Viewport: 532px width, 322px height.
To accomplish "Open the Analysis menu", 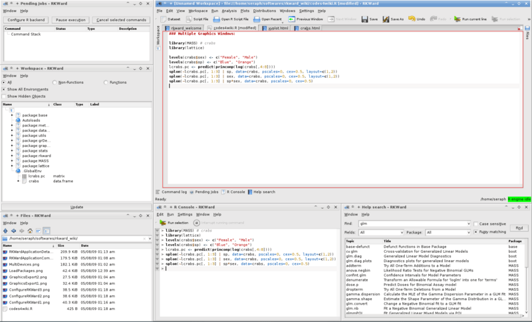I will tap(229, 11).
